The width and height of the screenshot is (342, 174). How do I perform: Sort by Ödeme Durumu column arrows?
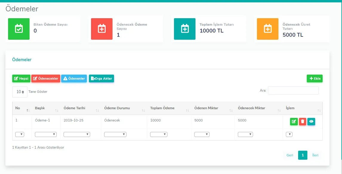[x=143, y=110]
